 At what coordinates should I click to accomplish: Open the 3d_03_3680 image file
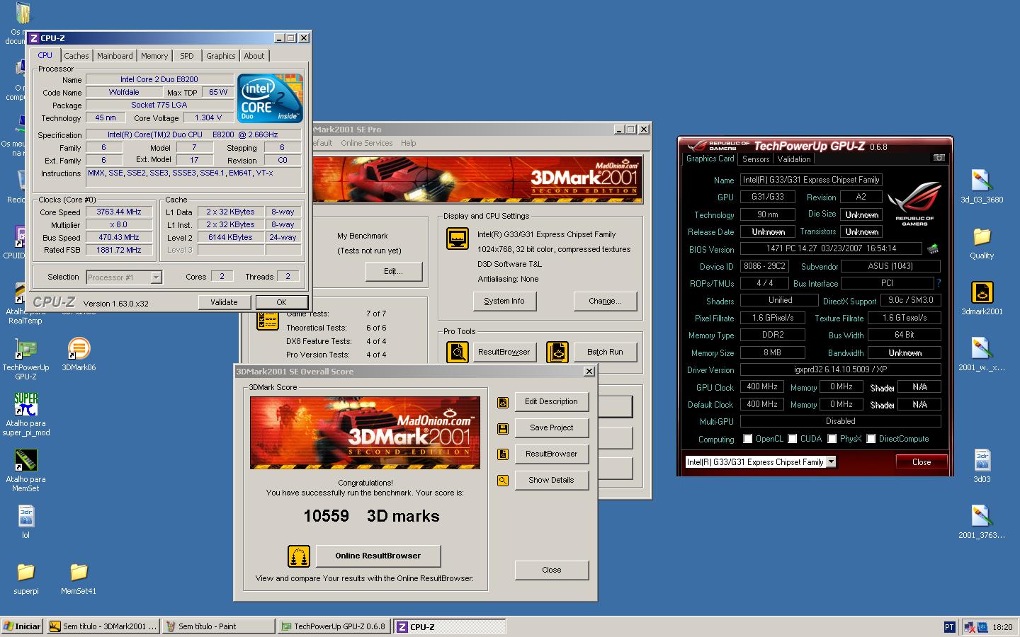982,187
